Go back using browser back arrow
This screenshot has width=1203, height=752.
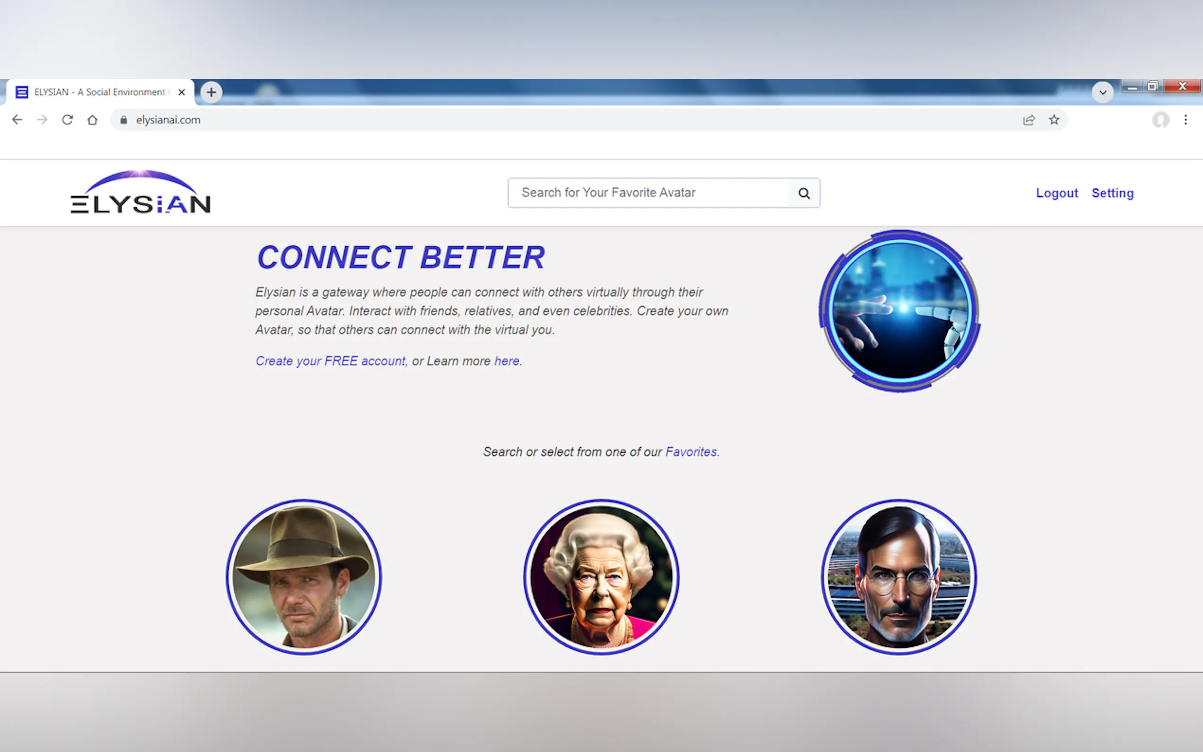tap(18, 120)
